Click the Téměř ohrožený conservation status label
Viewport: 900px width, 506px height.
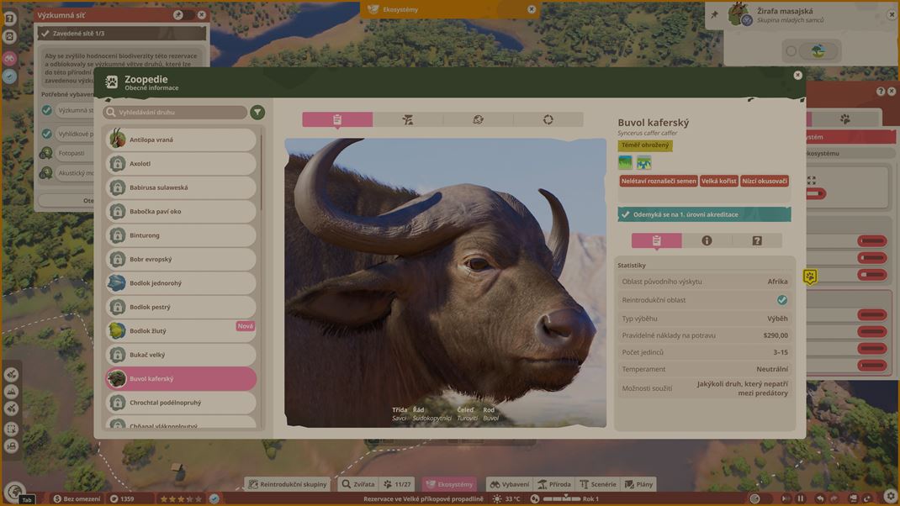coord(645,145)
